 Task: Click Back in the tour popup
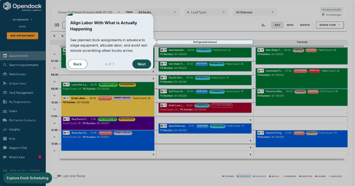point(77,64)
